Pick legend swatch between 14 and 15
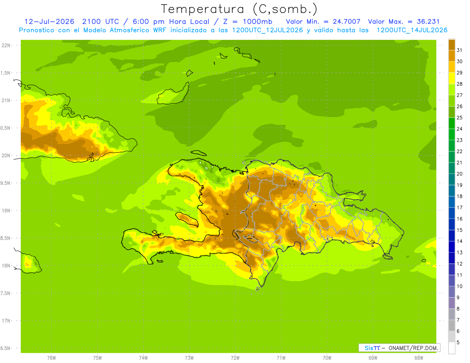Viewport: 470px width, 363px height. click(452, 236)
